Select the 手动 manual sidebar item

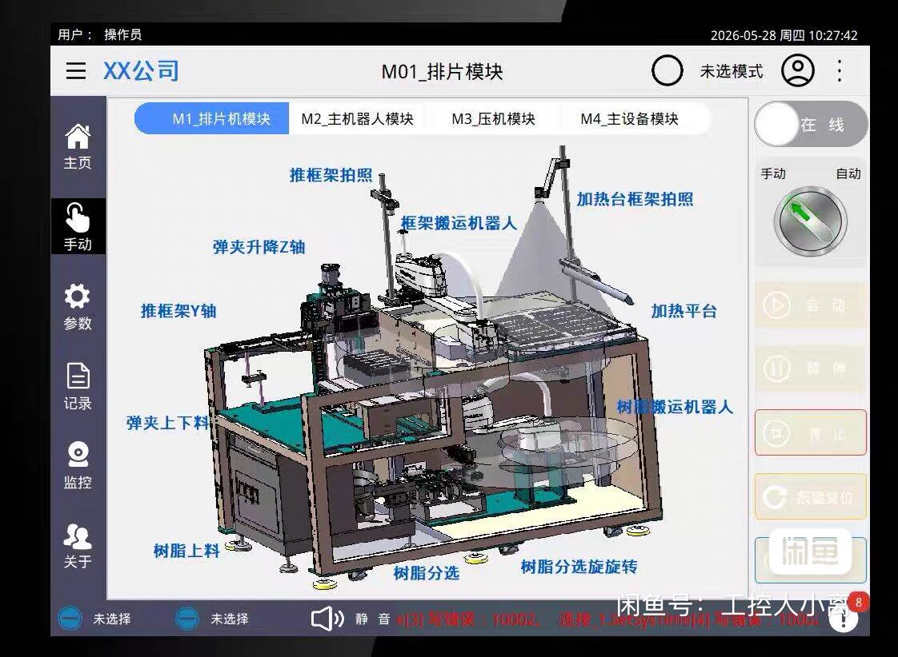[x=78, y=226]
